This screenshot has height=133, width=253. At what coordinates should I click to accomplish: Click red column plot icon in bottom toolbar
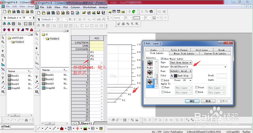(x=62, y=128)
